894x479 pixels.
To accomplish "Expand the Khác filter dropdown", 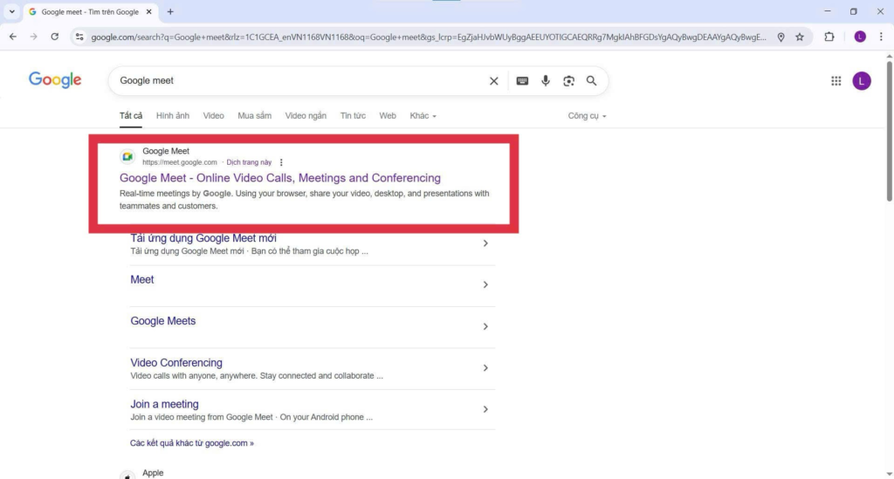I will [423, 116].
